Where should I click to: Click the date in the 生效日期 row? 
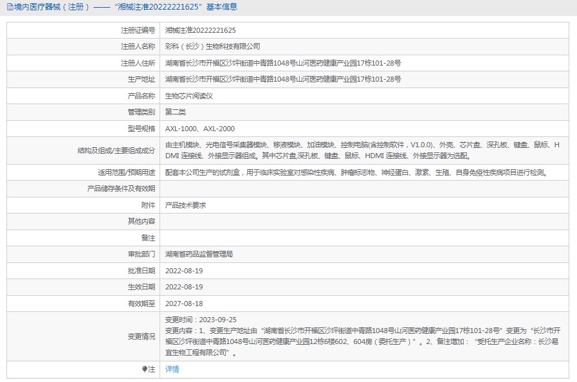[184, 287]
